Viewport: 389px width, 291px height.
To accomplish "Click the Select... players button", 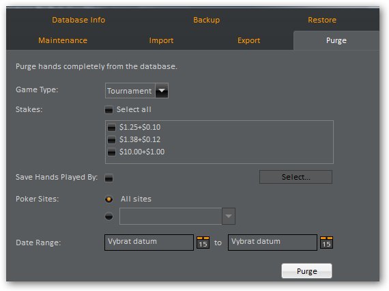I will point(296,177).
